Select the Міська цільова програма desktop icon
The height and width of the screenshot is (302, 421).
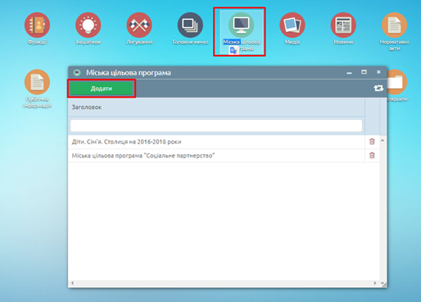[x=241, y=25]
